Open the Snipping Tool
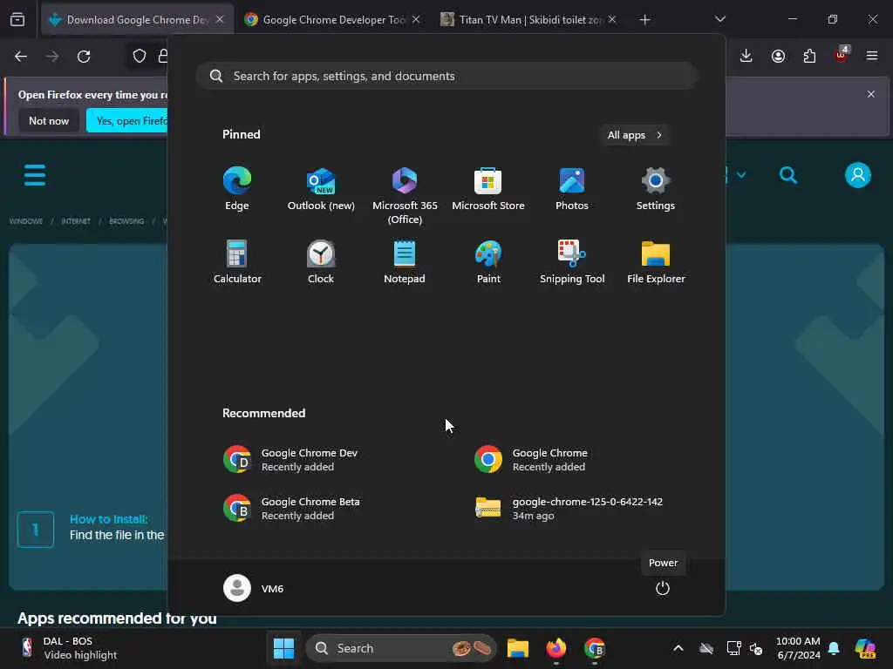The height and width of the screenshot is (669, 893). coord(572,261)
